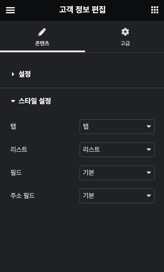Viewport: 164px width, 272px height.
Task: Switch to the 콘텐츠 tab label
Action: [42, 43]
